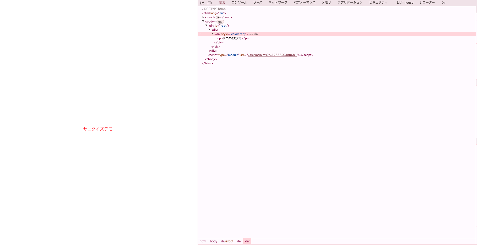Toggle the device toolbar icon
Viewport: 477px width, 245px height.
point(209,3)
